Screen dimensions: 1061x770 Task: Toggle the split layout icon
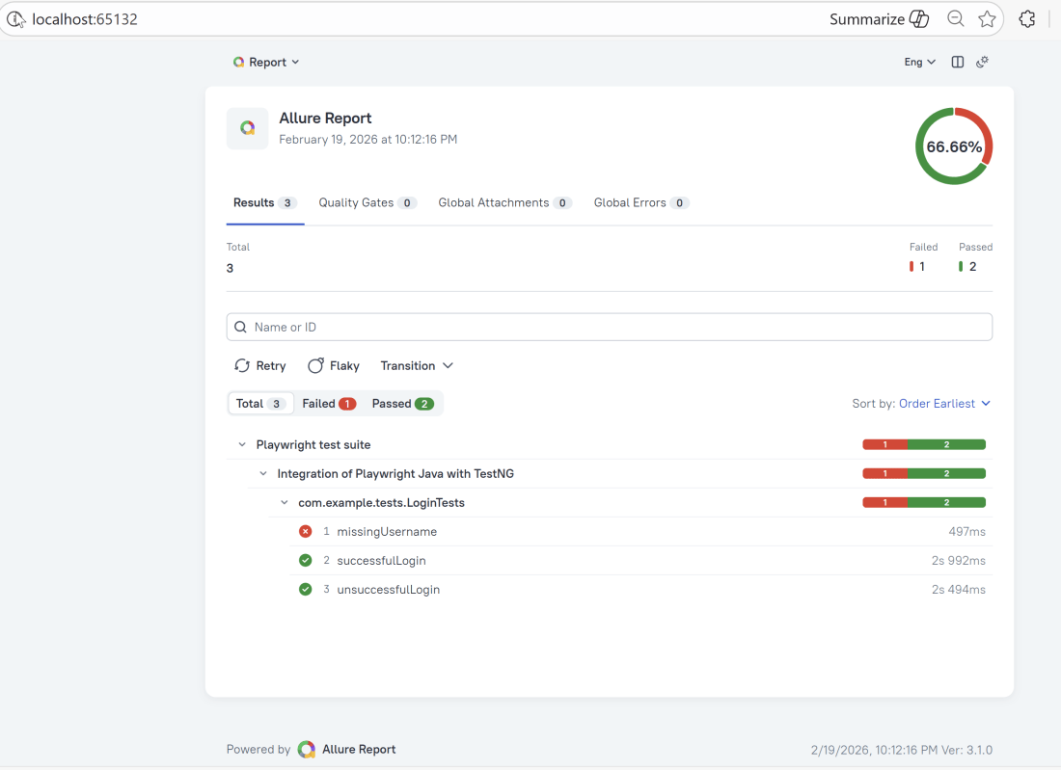pyautogui.click(x=958, y=62)
